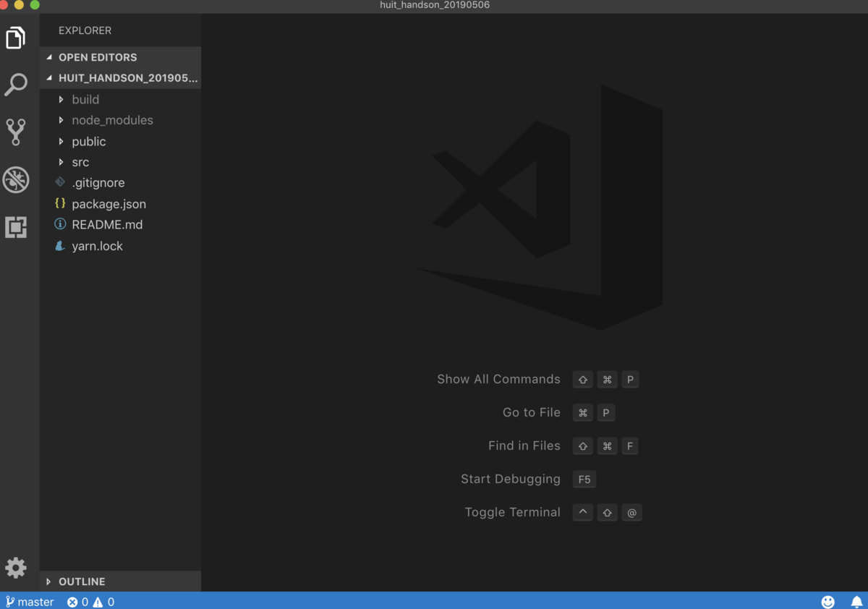Click the yellow minimize window button
868x609 pixels.
tap(19, 5)
